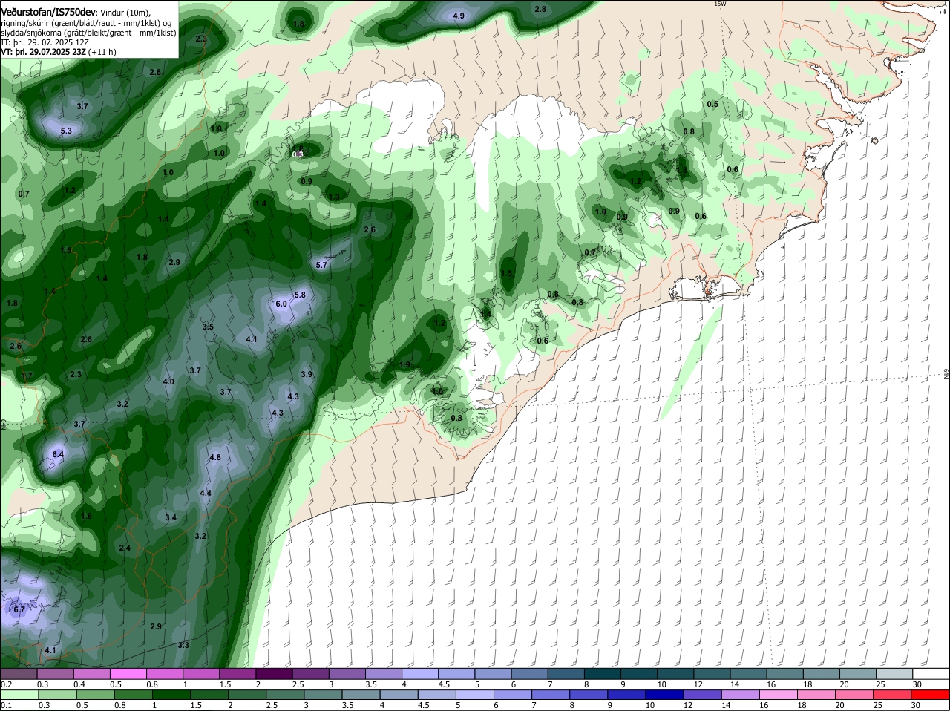Click the VT: þri. 29.07.2025 23Z text
950x711 pixels.
43,53
